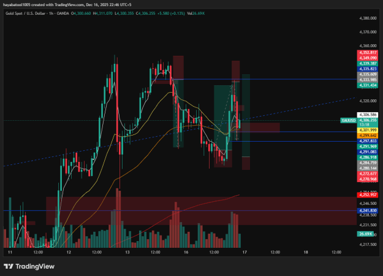
Task: Click the green 4,339.387 price label
Action: (368, 64)
